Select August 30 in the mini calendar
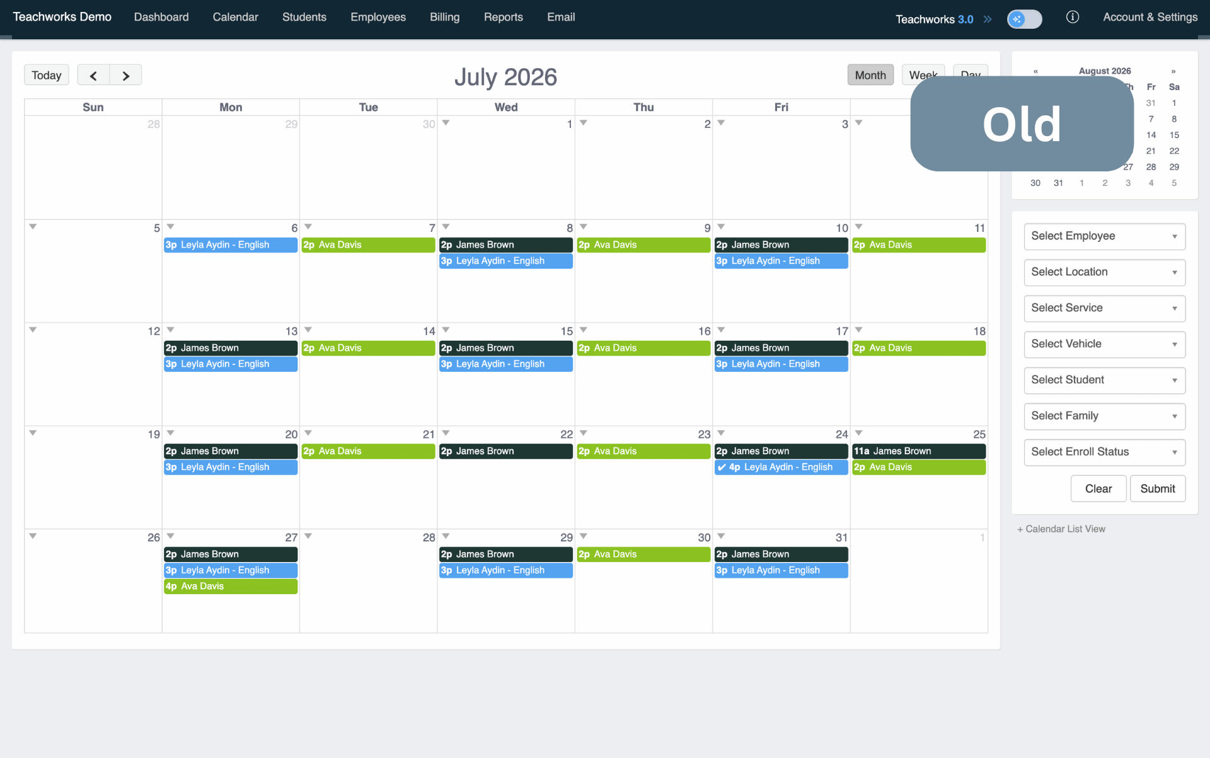 pyautogui.click(x=1035, y=183)
